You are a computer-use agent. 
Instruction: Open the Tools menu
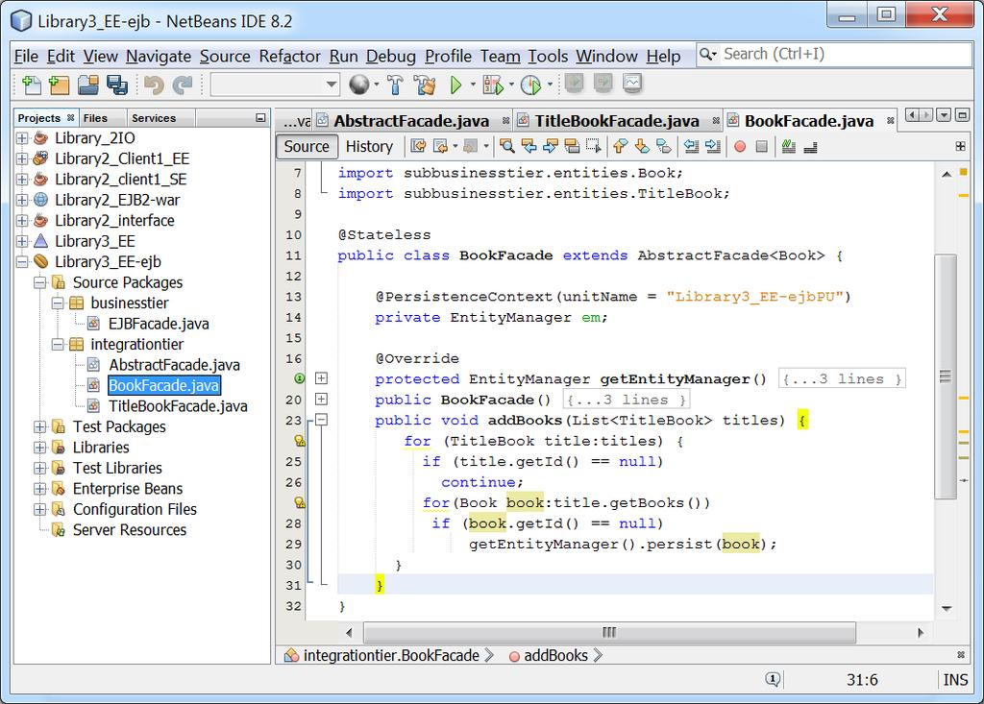pyautogui.click(x=547, y=57)
